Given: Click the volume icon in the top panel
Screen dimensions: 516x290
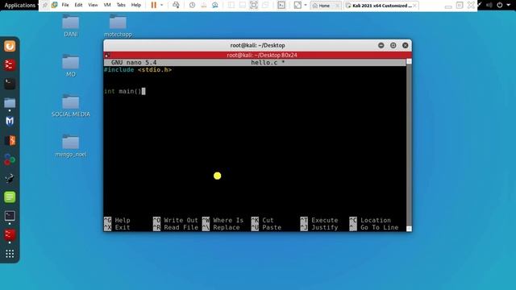Looking at the screenshot, I should click(x=489, y=5).
